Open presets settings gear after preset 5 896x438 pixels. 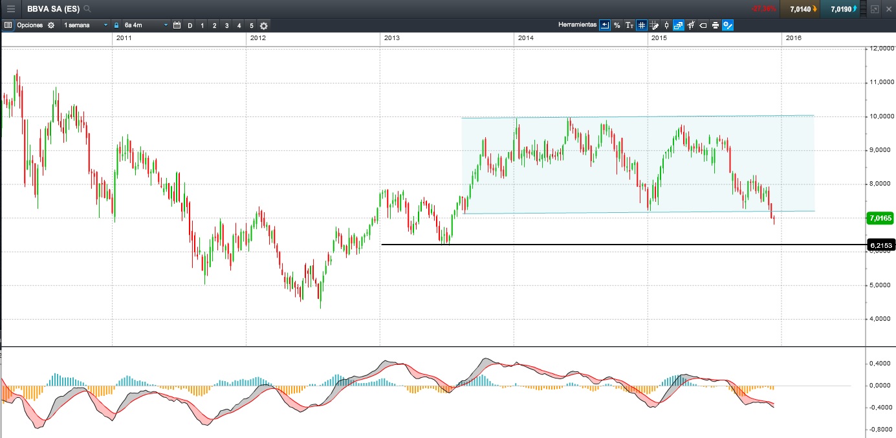click(263, 25)
